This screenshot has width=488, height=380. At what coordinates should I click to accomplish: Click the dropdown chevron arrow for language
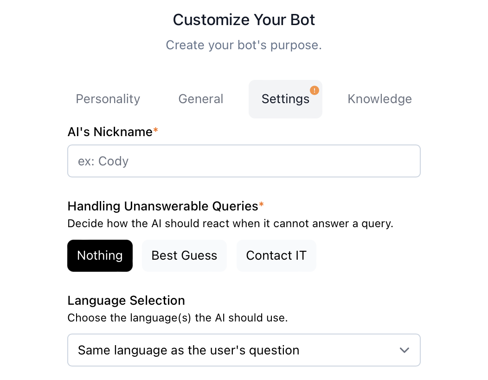405,350
